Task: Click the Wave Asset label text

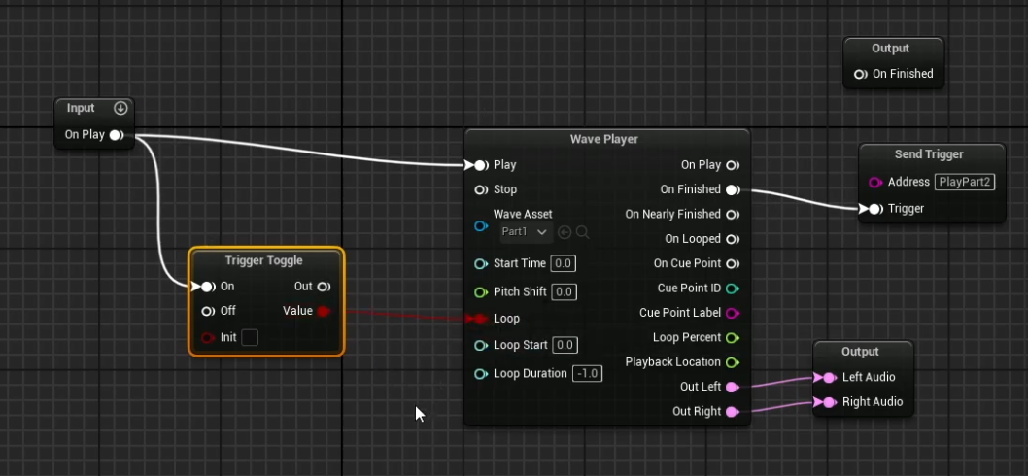Action: coord(523,214)
